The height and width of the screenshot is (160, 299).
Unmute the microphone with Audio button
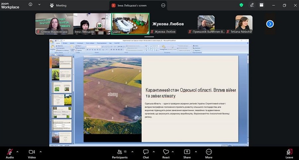point(10,153)
